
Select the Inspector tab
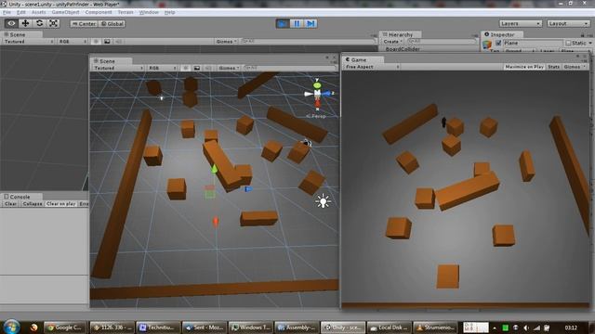point(501,34)
